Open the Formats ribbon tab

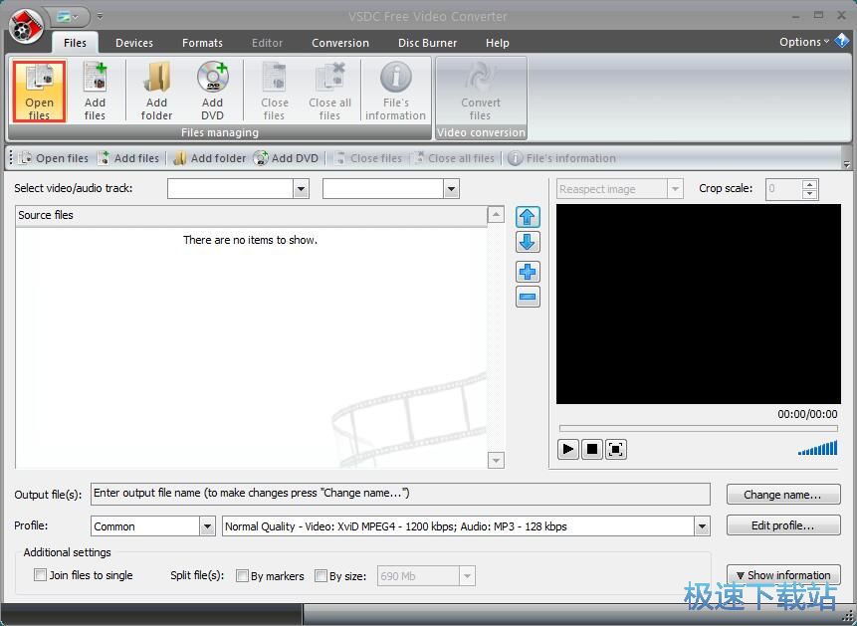click(202, 43)
